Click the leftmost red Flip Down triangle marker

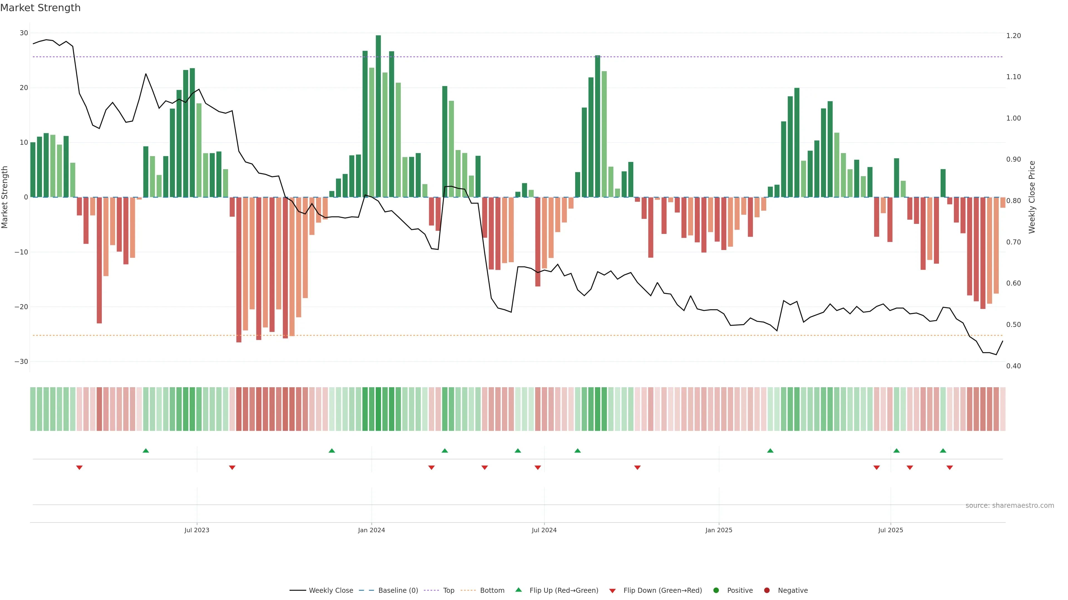[79, 467]
